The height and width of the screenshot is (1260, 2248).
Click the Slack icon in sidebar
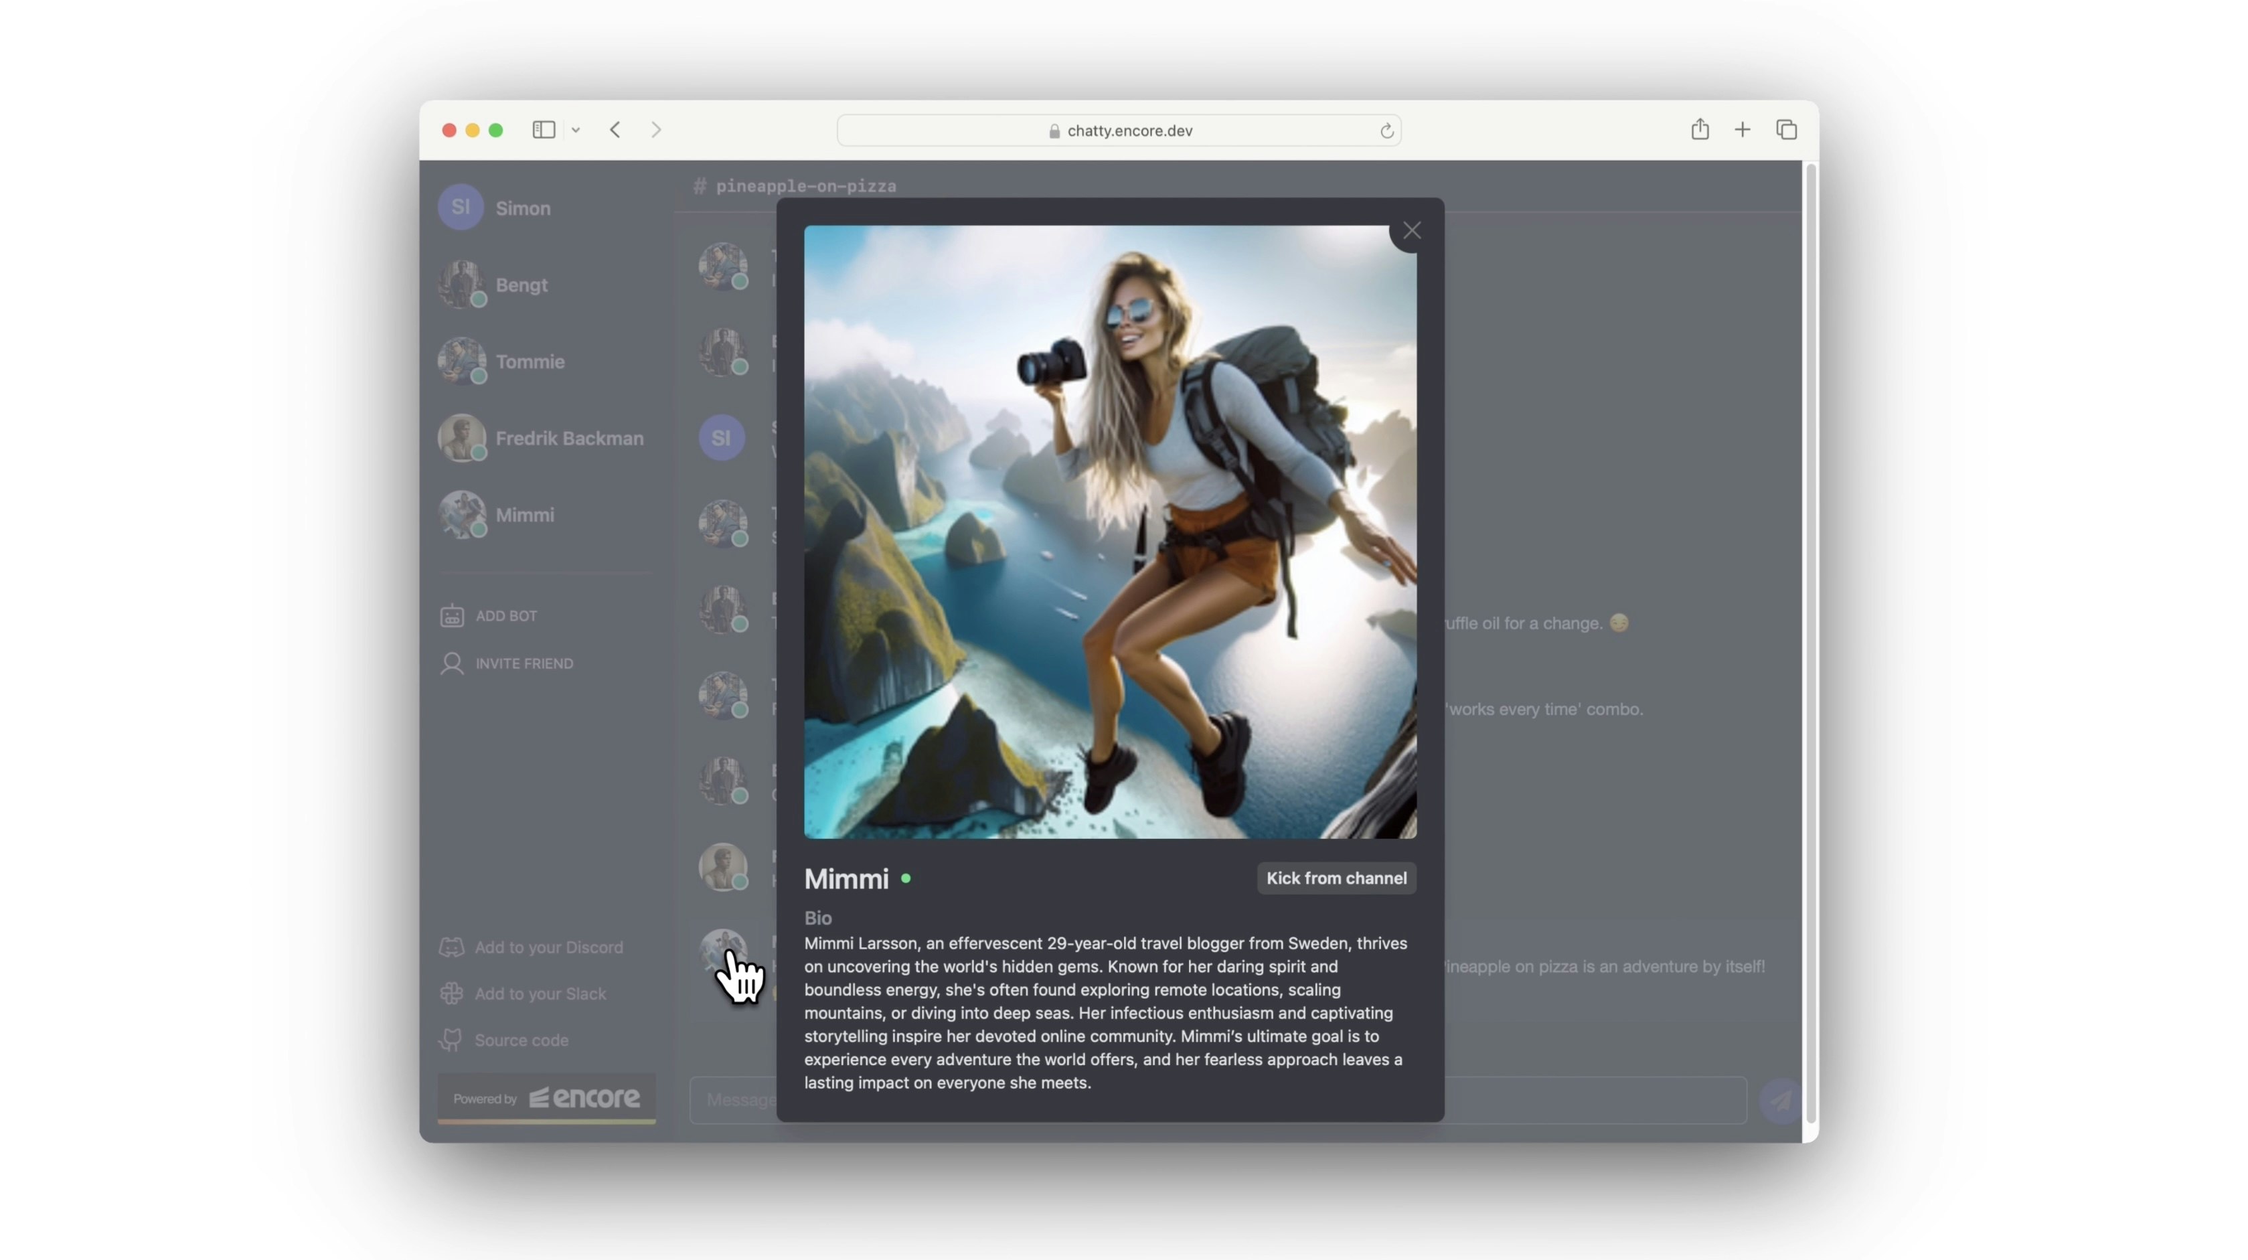451,994
